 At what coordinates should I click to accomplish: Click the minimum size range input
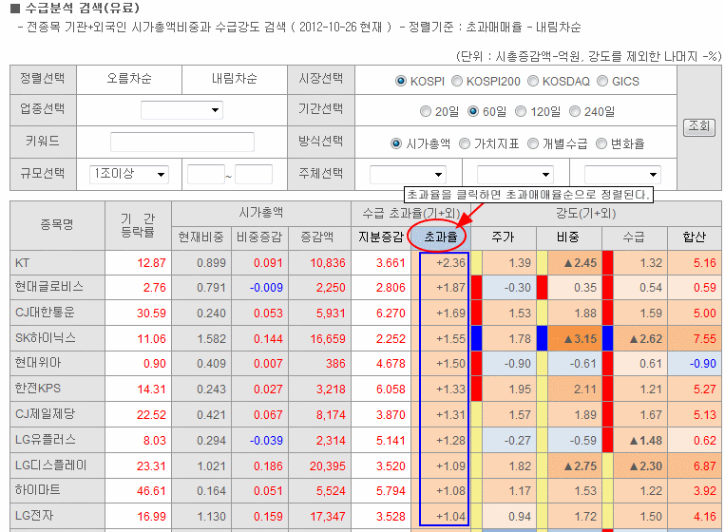206,175
